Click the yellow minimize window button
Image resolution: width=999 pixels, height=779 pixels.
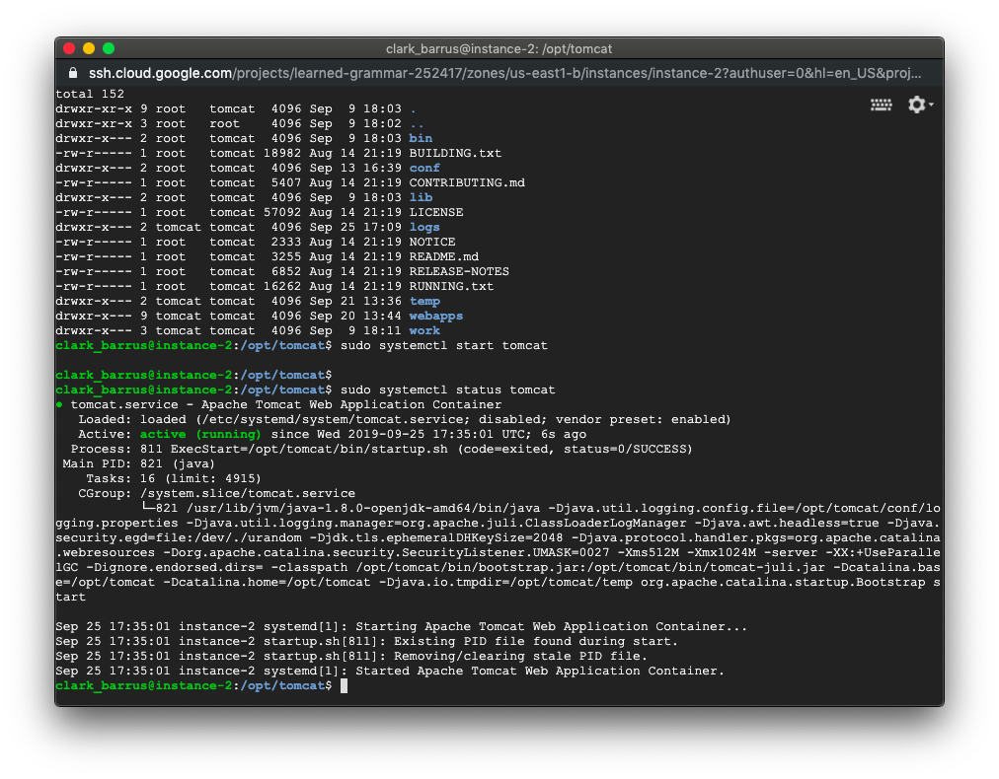[x=89, y=48]
